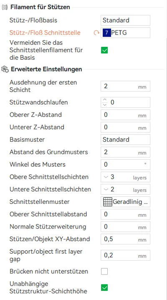
Task: Click the Ausdehnung der ersten Schicht field
Action: click(x=125, y=86)
